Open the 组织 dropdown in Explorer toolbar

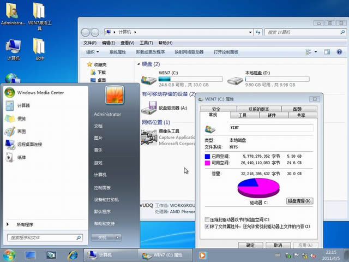point(93,52)
